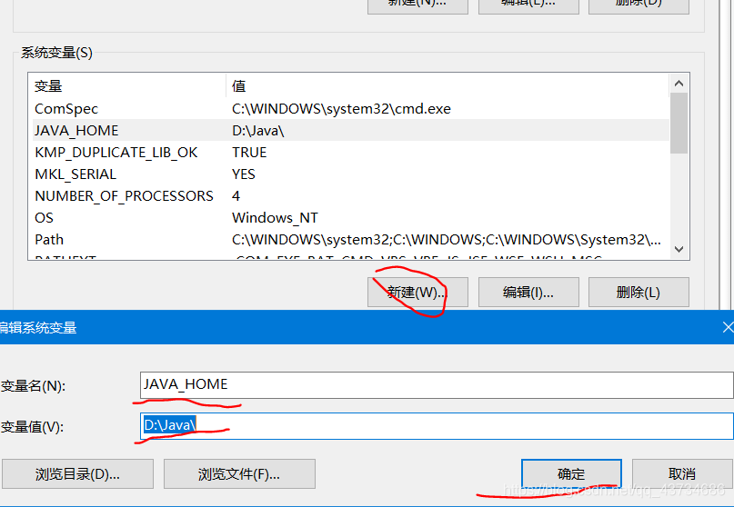Select the OS variable row

click(351, 217)
